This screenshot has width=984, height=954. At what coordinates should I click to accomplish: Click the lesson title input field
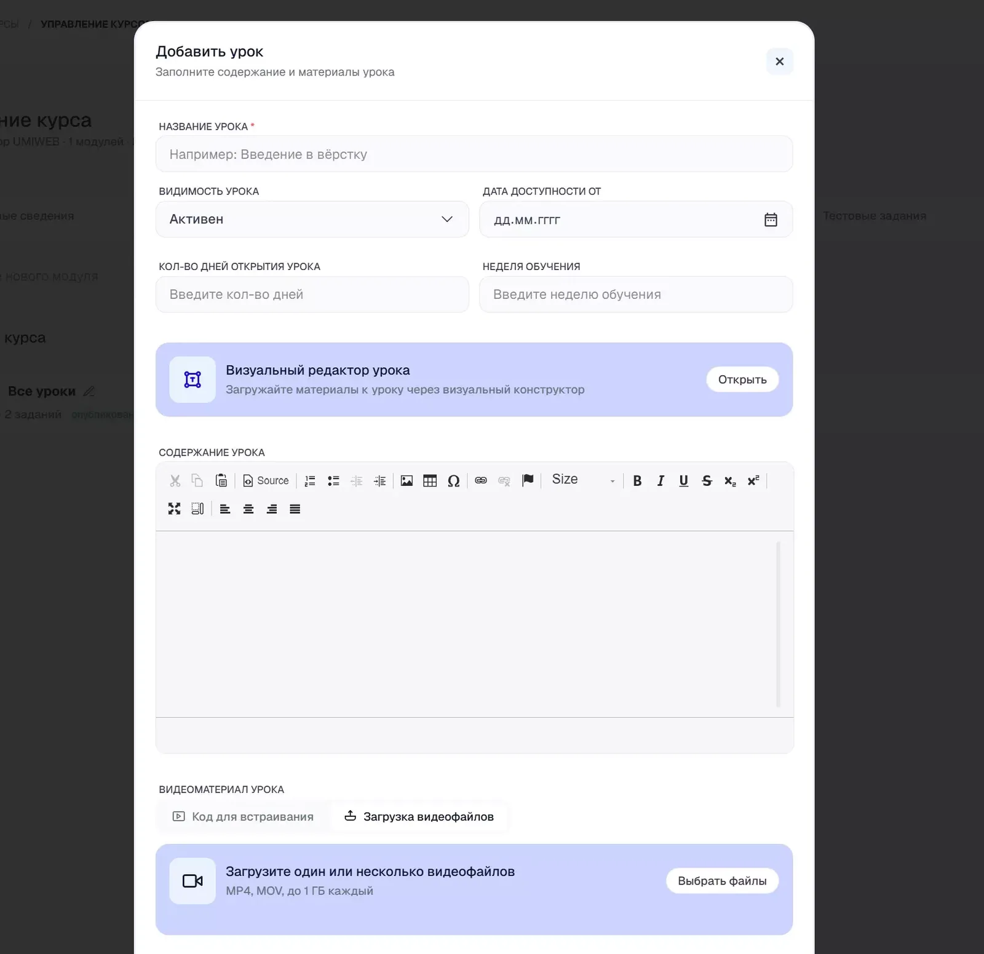click(x=474, y=154)
